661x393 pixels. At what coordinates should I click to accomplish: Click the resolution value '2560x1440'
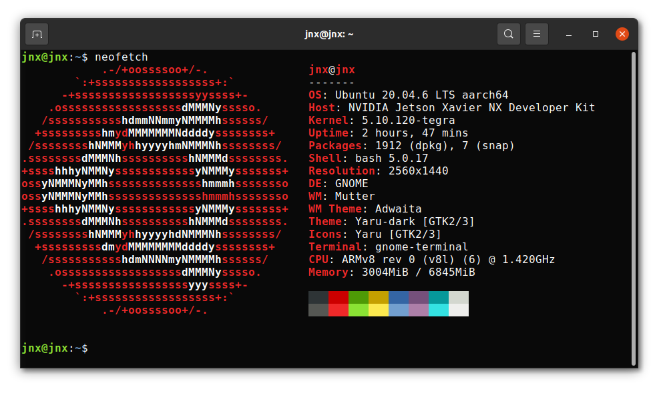[x=419, y=171]
